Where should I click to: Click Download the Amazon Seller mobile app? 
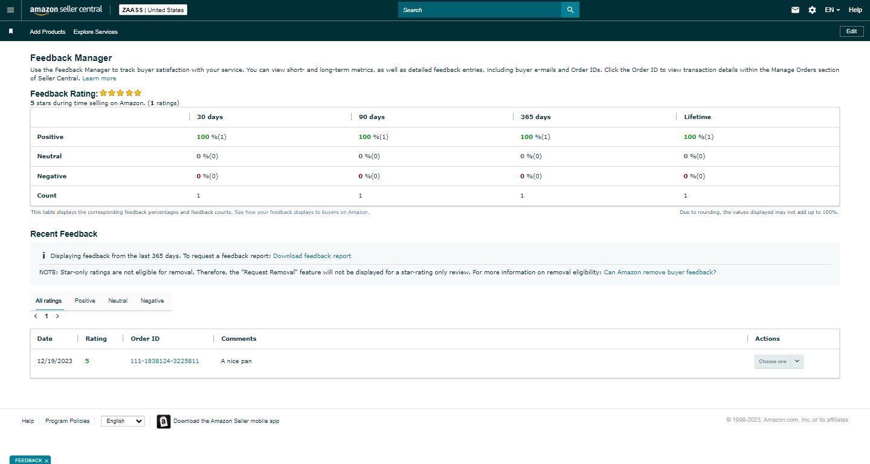click(x=226, y=421)
